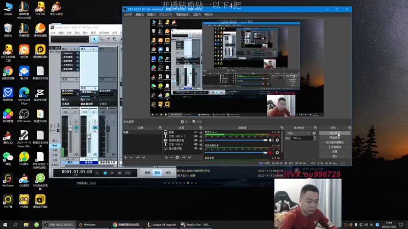The image size is (408, 229).
Task: Toggle visibility of 图像 source
Action: (196, 132)
